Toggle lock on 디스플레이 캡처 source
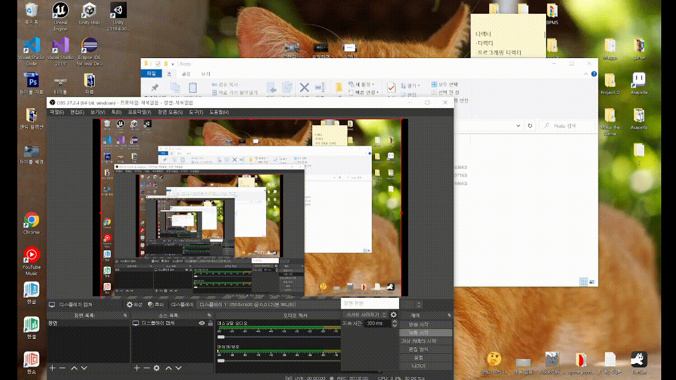The height and width of the screenshot is (380, 676). click(211, 323)
